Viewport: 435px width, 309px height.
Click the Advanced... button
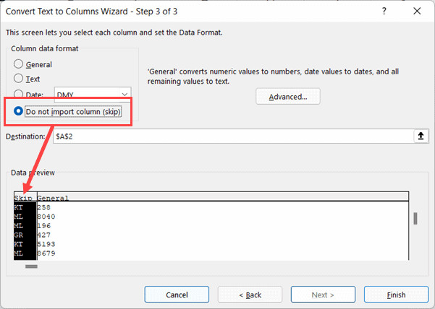pyautogui.click(x=287, y=97)
